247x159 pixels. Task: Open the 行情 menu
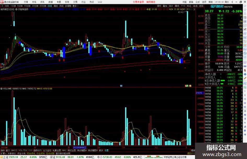(x=26, y=2)
